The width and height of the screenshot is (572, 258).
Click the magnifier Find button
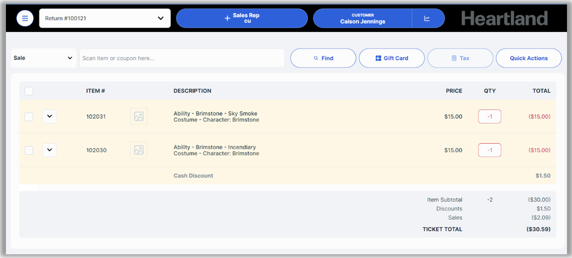323,58
